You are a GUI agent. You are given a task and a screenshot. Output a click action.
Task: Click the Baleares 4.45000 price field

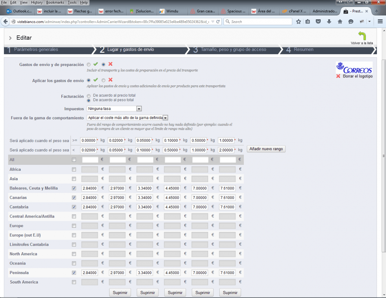tap(172, 188)
